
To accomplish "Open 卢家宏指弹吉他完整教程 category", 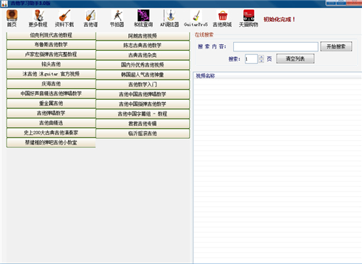I will coord(51,54).
